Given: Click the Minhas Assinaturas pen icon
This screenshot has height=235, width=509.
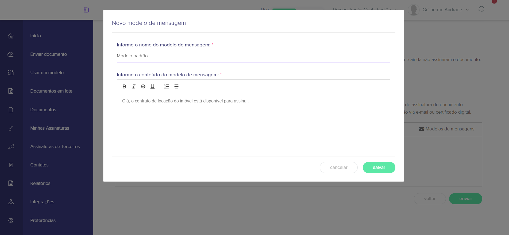Looking at the screenshot, I should (11, 128).
